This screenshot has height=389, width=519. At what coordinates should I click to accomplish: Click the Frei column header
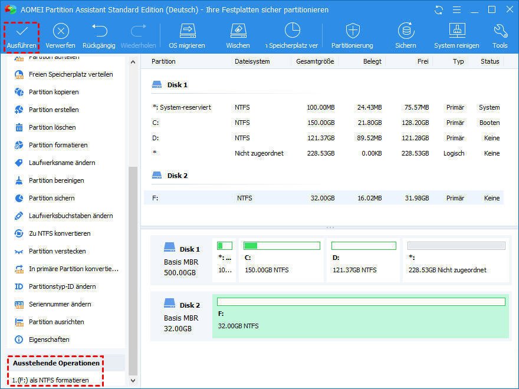[423, 61]
